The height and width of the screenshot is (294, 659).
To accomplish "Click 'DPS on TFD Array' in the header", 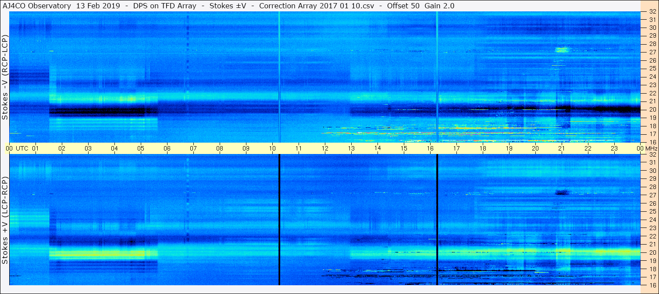I will pyautogui.click(x=165, y=6).
